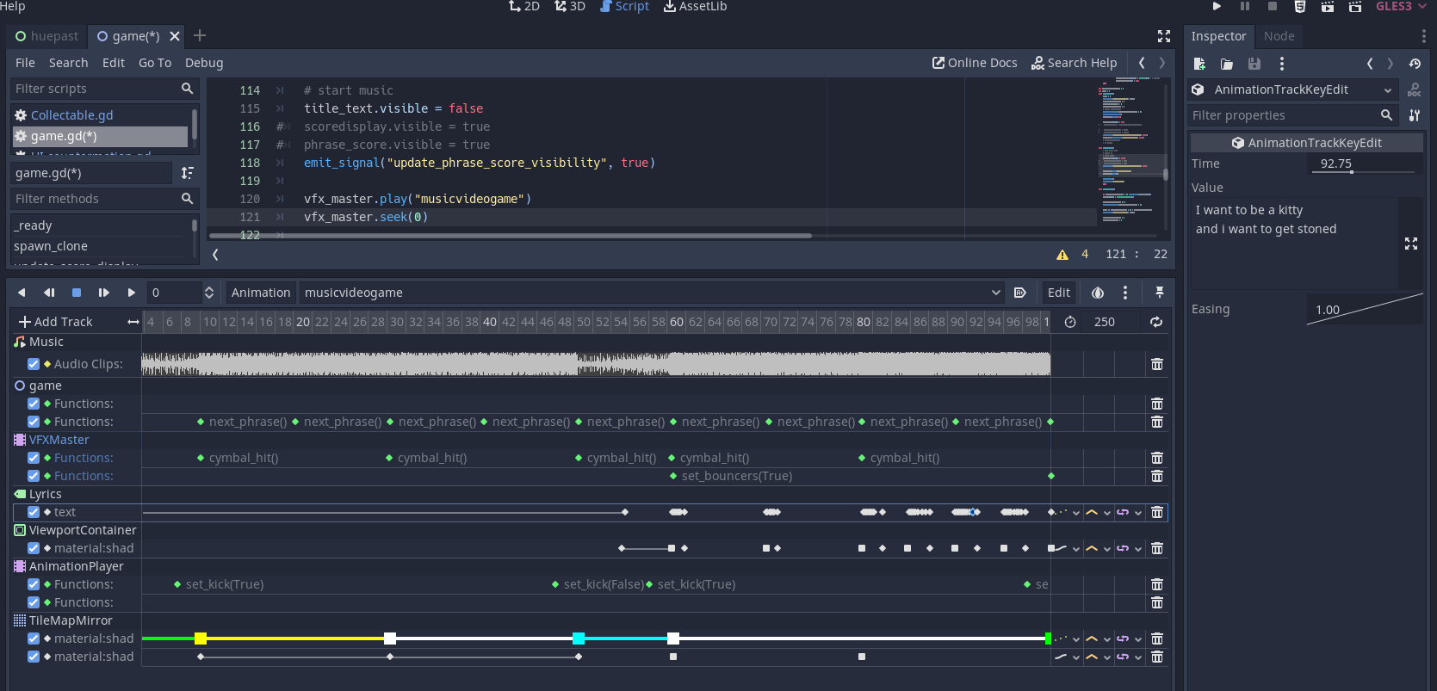Pin the animation panel
This screenshot has width=1437, height=691.
tap(1159, 293)
